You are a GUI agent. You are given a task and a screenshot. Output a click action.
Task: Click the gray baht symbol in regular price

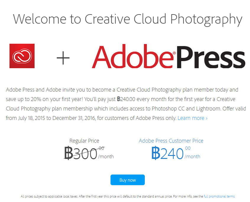tap(69, 154)
